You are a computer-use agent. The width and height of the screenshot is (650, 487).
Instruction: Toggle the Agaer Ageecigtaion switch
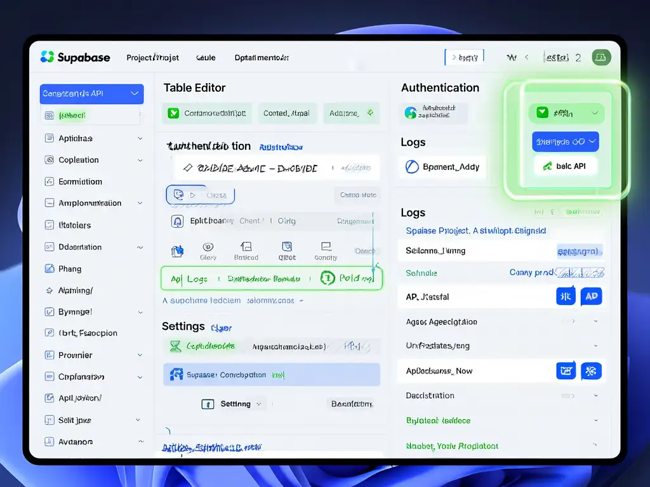coord(568,321)
